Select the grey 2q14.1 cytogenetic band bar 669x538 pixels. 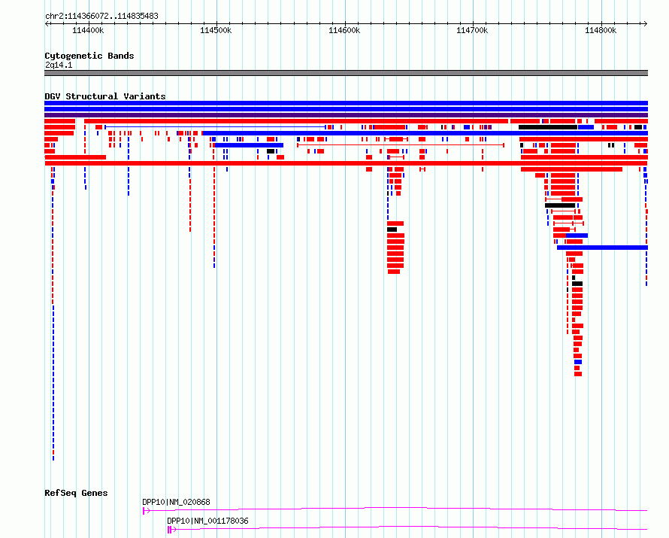(346, 73)
